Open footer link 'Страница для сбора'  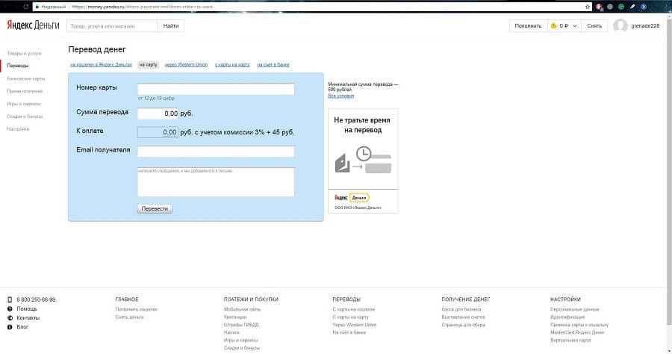click(463, 325)
